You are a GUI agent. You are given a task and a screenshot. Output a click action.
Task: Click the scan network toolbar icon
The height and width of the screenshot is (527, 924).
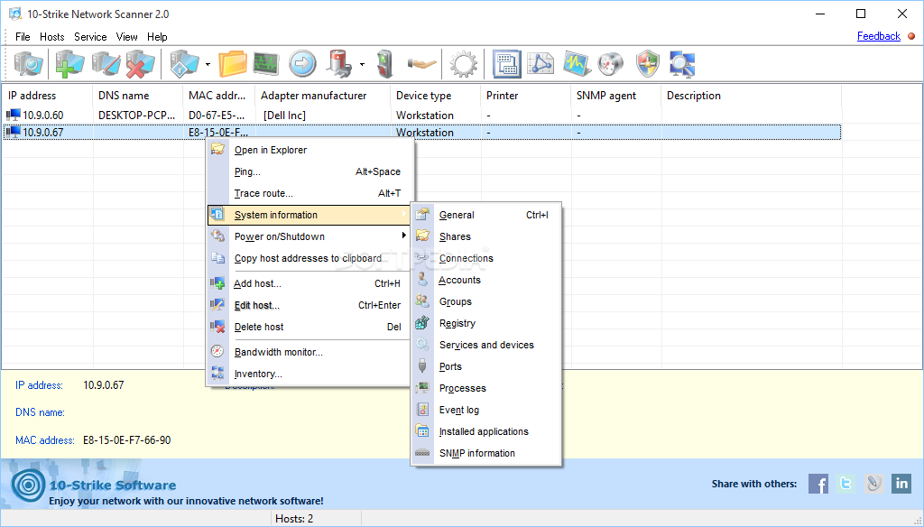(x=28, y=64)
